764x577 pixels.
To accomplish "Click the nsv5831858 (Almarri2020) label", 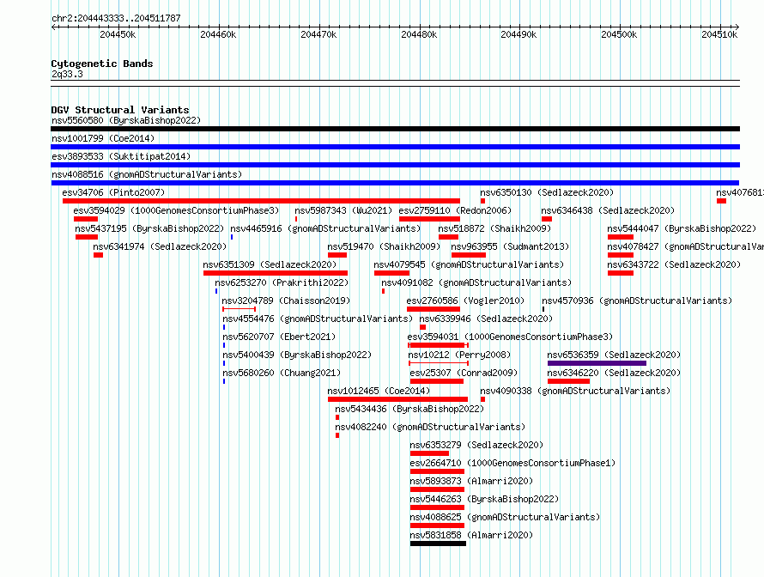I will [471, 535].
